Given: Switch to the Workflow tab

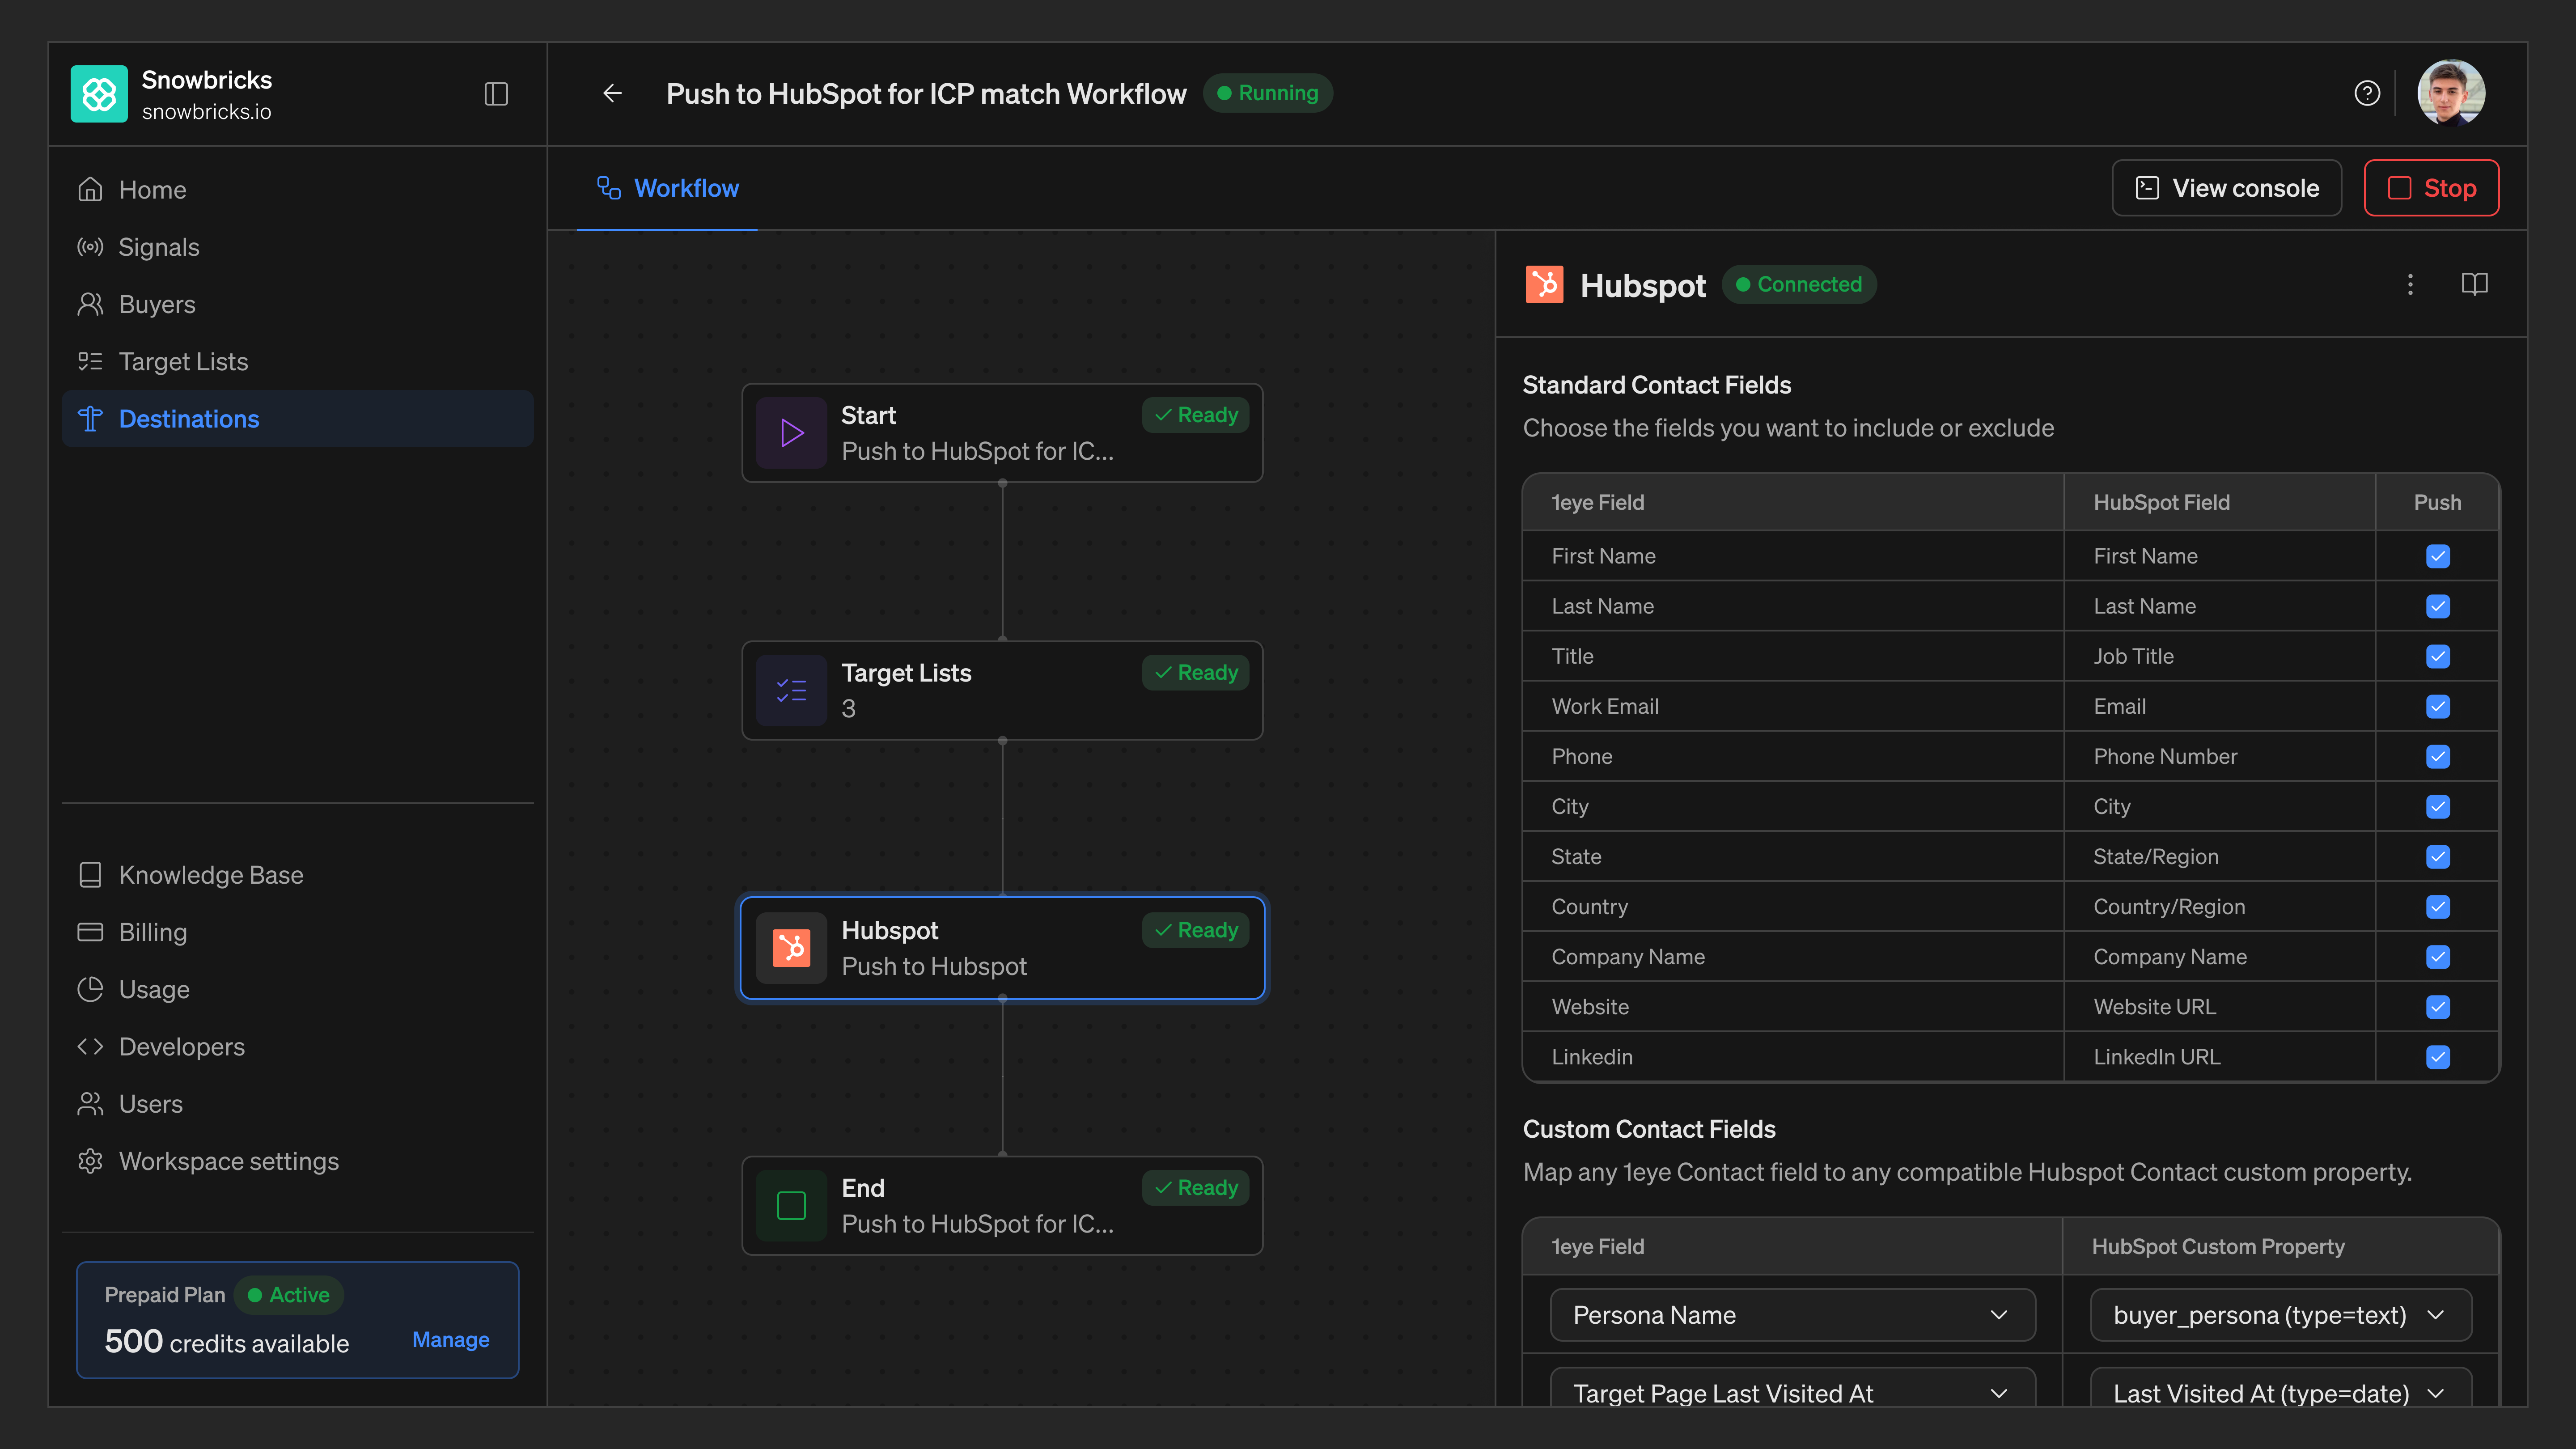Looking at the screenshot, I should tap(667, 188).
